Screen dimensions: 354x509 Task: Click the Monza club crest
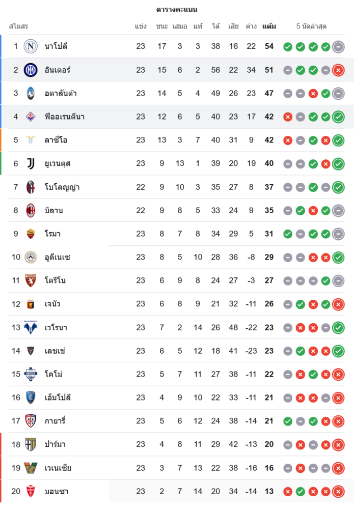[31, 491]
